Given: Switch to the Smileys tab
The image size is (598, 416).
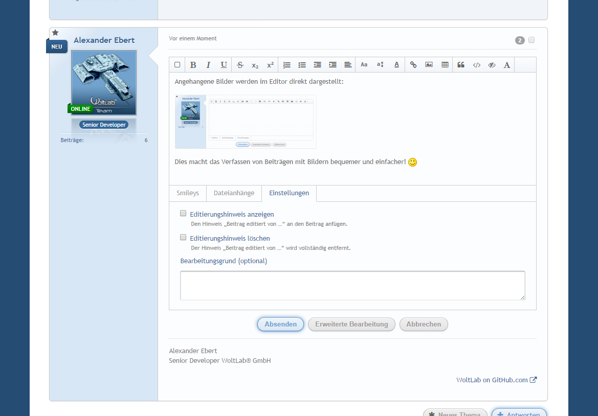Looking at the screenshot, I should [x=188, y=193].
